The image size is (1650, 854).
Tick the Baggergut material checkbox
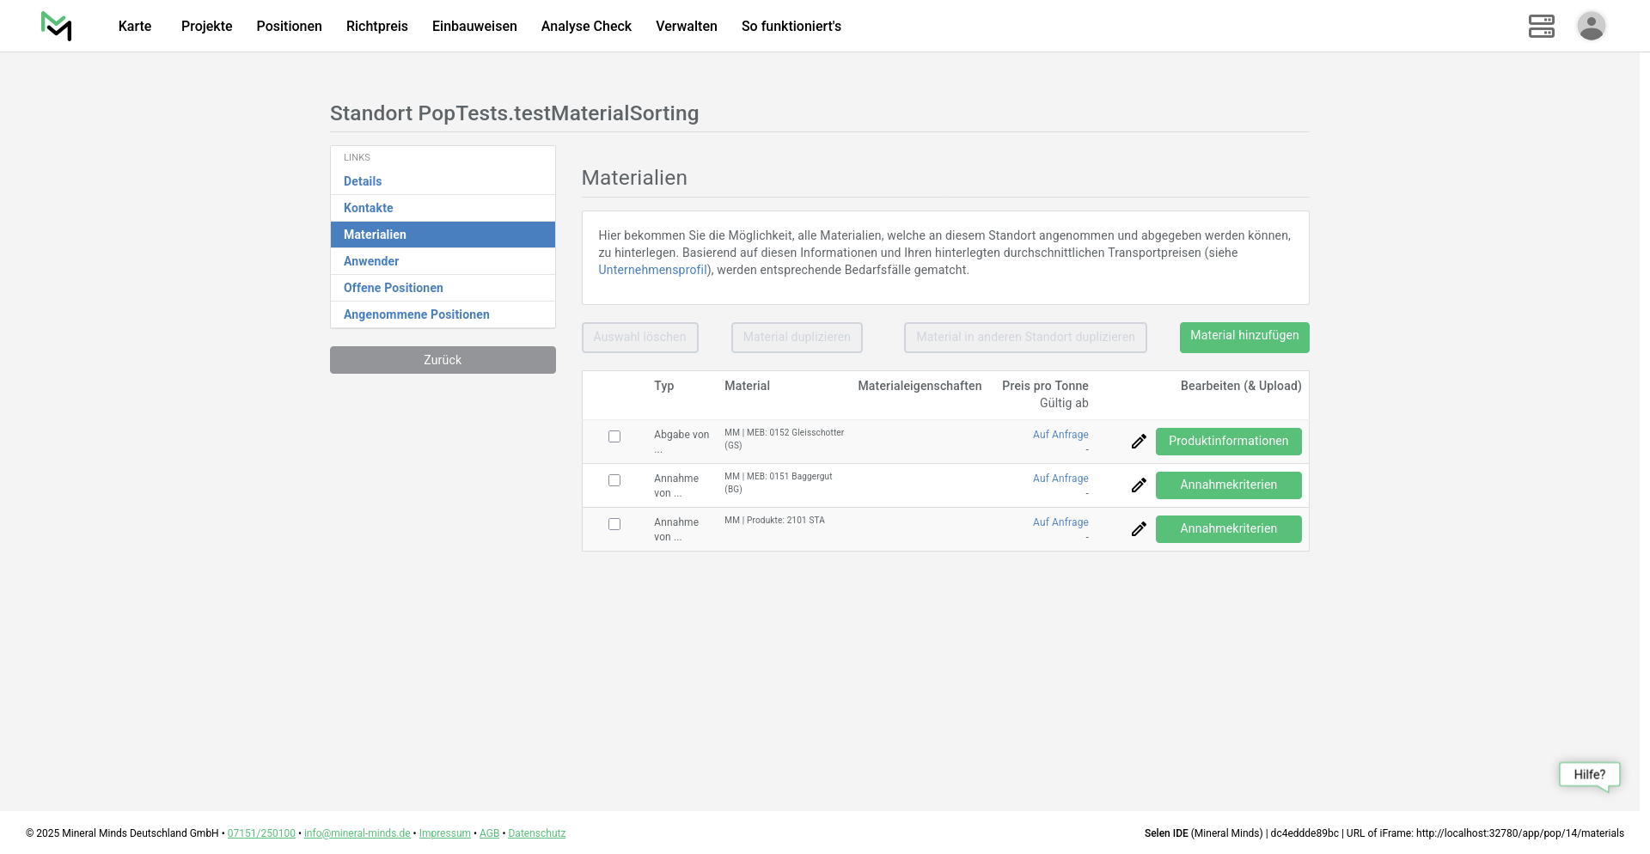(x=614, y=480)
